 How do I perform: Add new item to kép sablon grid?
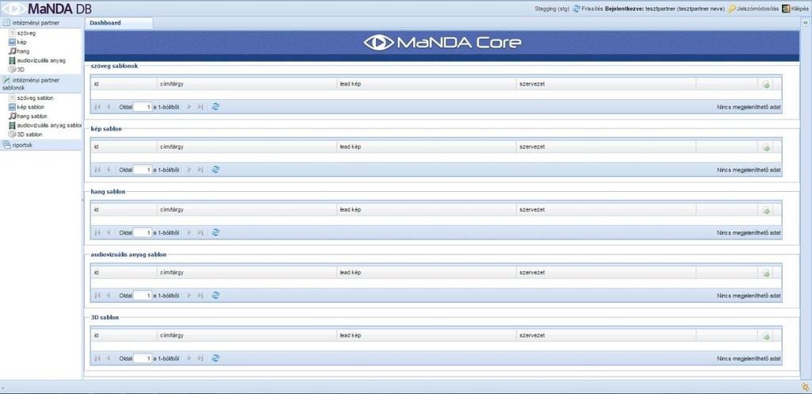(766, 147)
